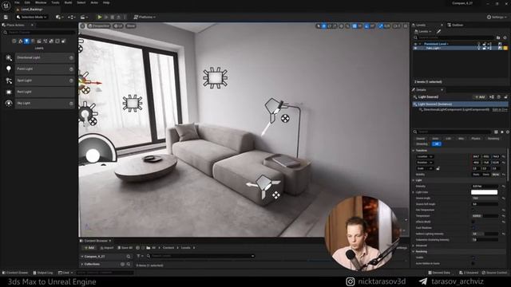
Task: Open the Location type dropdown
Action: [x=424, y=156]
